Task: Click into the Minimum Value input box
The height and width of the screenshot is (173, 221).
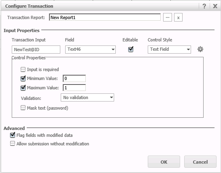Action: coord(74,78)
